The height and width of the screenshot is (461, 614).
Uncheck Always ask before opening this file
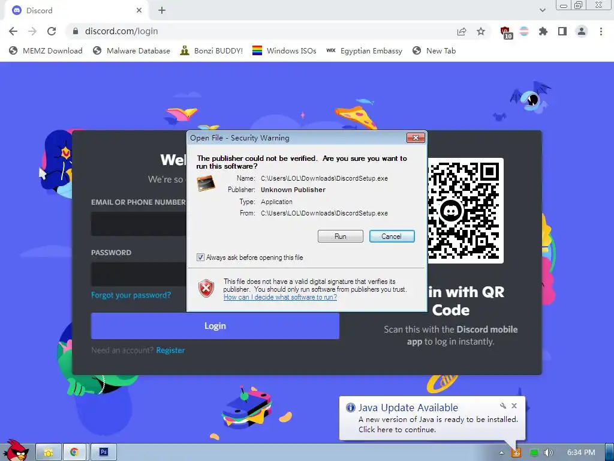[x=200, y=258]
